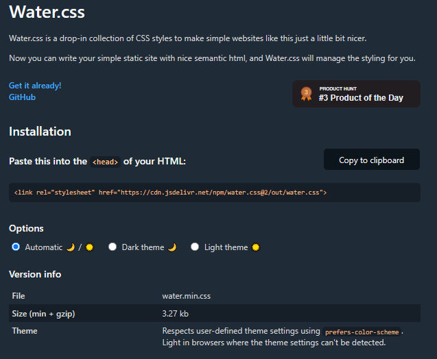Click the prefers-color-scheme code label
Image resolution: width=437 pixels, height=359 pixels.
362,332
